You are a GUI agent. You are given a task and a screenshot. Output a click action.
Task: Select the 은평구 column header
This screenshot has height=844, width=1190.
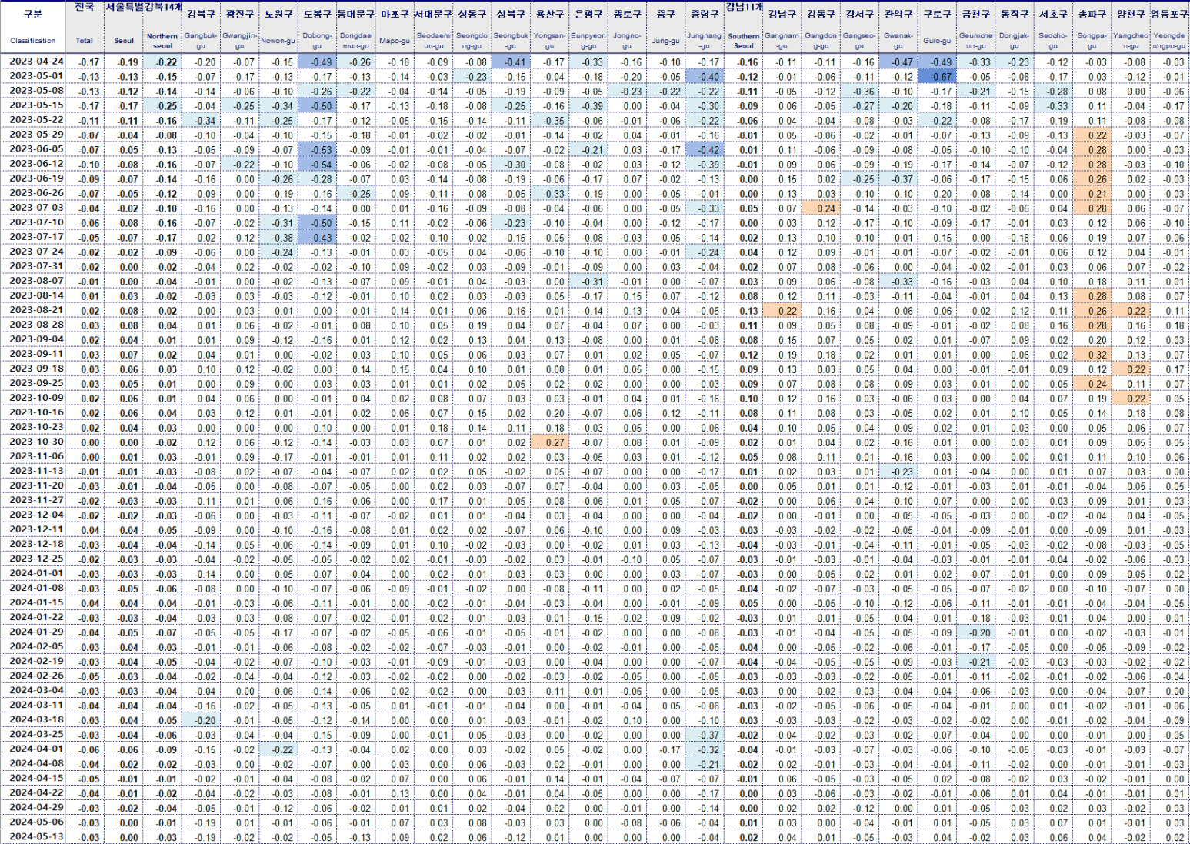[x=588, y=15]
